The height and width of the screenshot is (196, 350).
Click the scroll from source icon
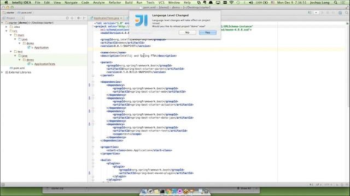[x=67, y=18]
